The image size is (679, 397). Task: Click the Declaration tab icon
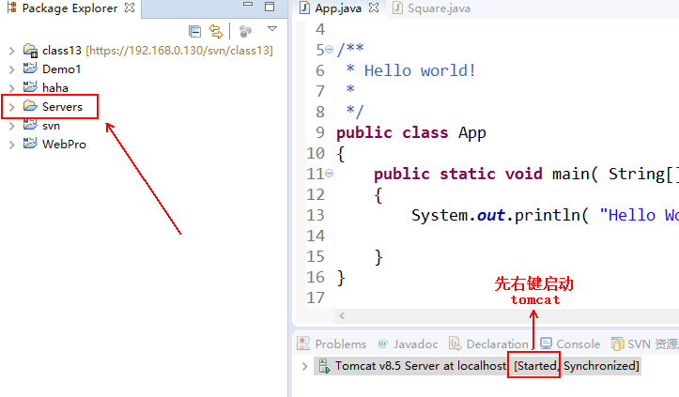(x=455, y=344)
